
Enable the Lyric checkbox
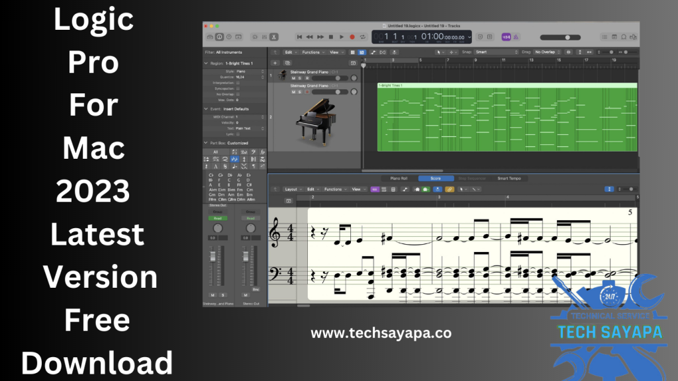(238, 134)
